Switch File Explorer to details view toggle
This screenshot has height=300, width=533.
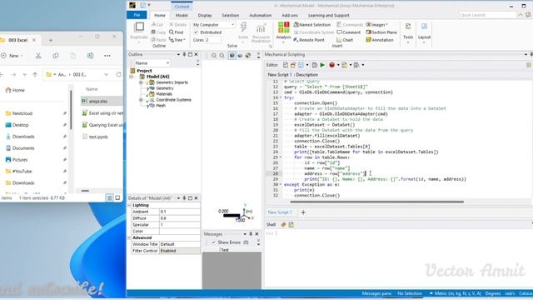tap(109, 197)
